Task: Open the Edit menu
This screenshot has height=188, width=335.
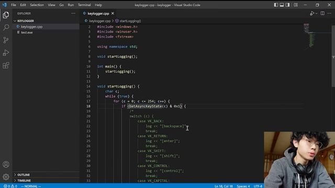Action: [23, 5]
